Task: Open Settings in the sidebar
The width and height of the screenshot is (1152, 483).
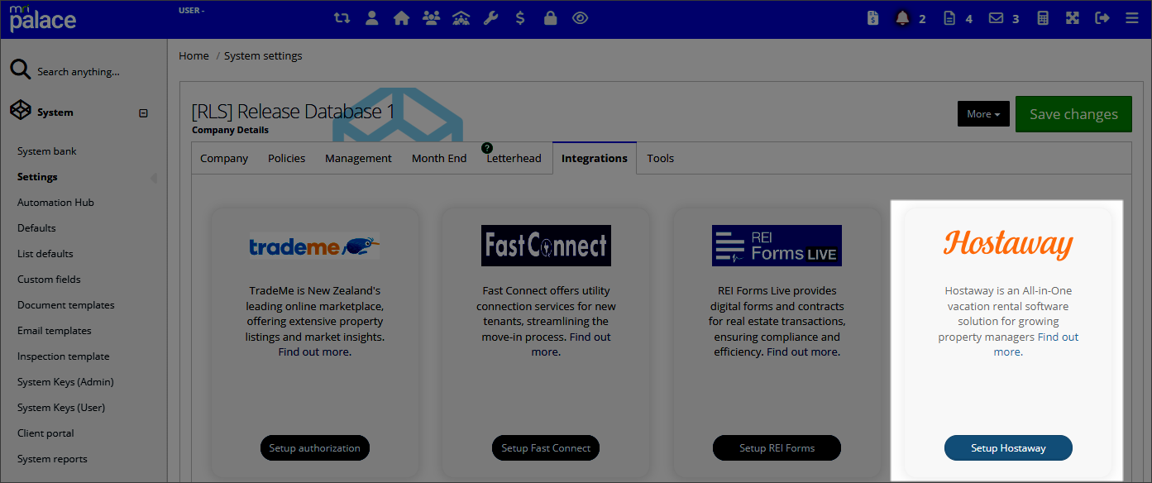Action: point(37,177)
